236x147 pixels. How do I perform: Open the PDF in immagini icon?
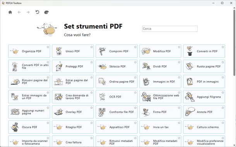[x=190, y=82]
